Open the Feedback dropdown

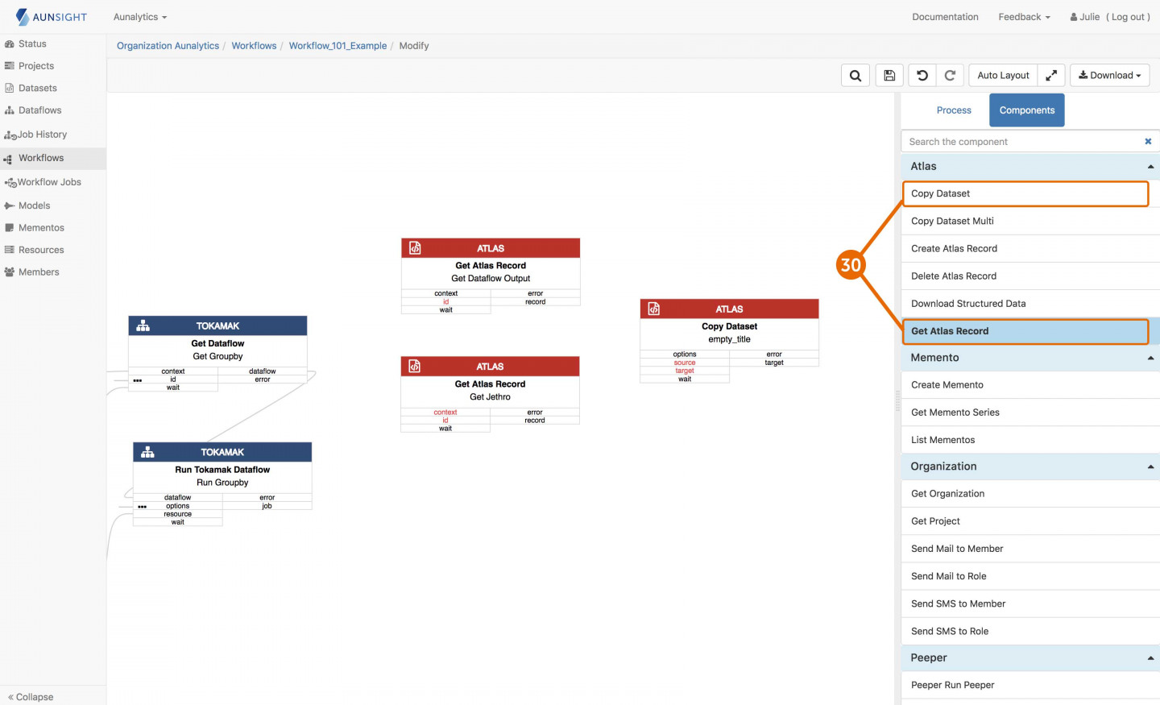(1024, 17)
